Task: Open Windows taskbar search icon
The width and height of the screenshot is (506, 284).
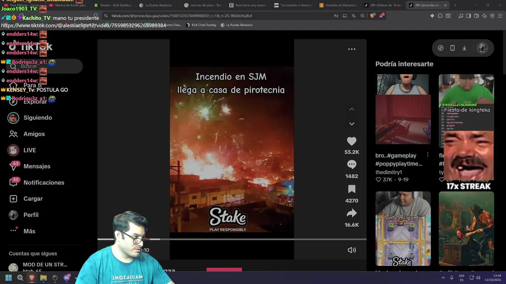Action: click(x=20, y=278)
